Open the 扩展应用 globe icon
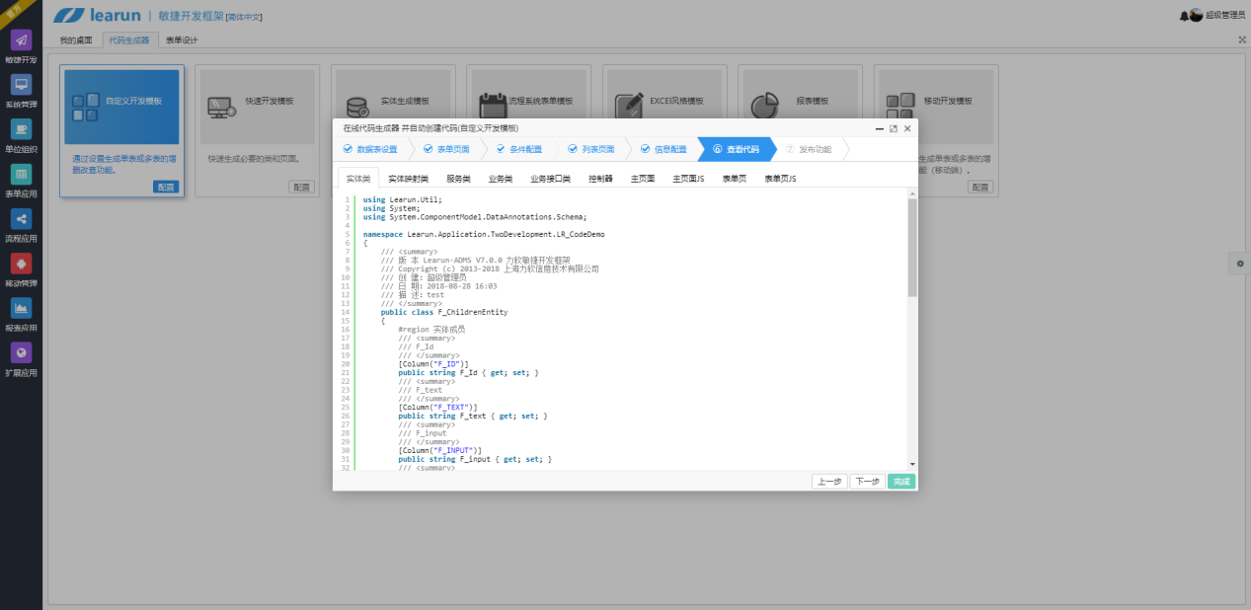This screenshot has width=1251, height=610. (21, 352)
